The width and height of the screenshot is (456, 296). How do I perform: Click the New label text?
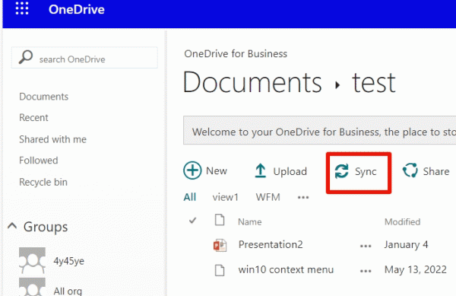(217, 171)
